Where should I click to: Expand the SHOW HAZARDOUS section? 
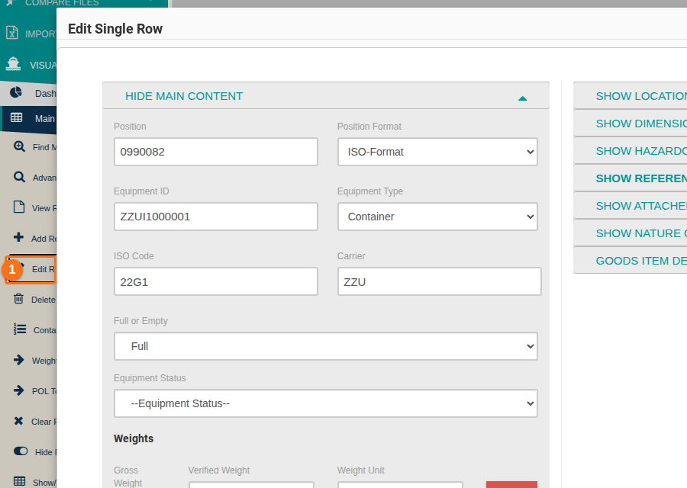630,151
